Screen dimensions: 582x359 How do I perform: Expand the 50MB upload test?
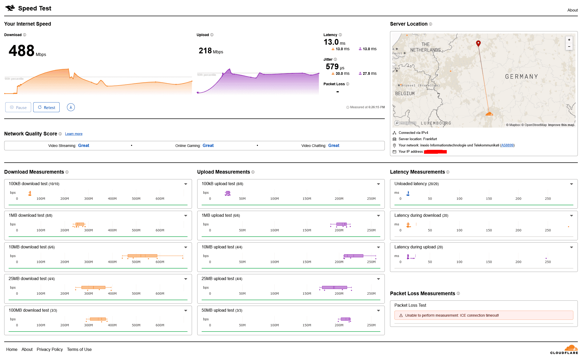tap(378, 311)
